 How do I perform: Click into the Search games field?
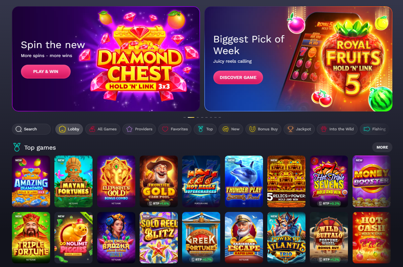pos(31,129)
